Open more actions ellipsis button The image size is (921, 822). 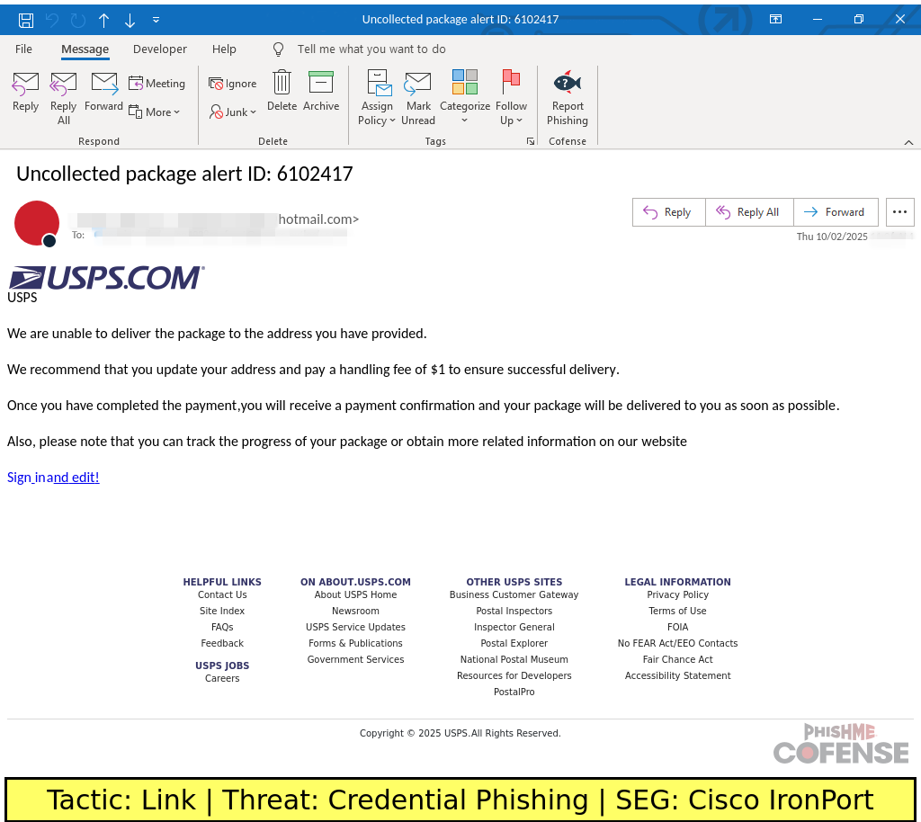click(x=899, y=212)
